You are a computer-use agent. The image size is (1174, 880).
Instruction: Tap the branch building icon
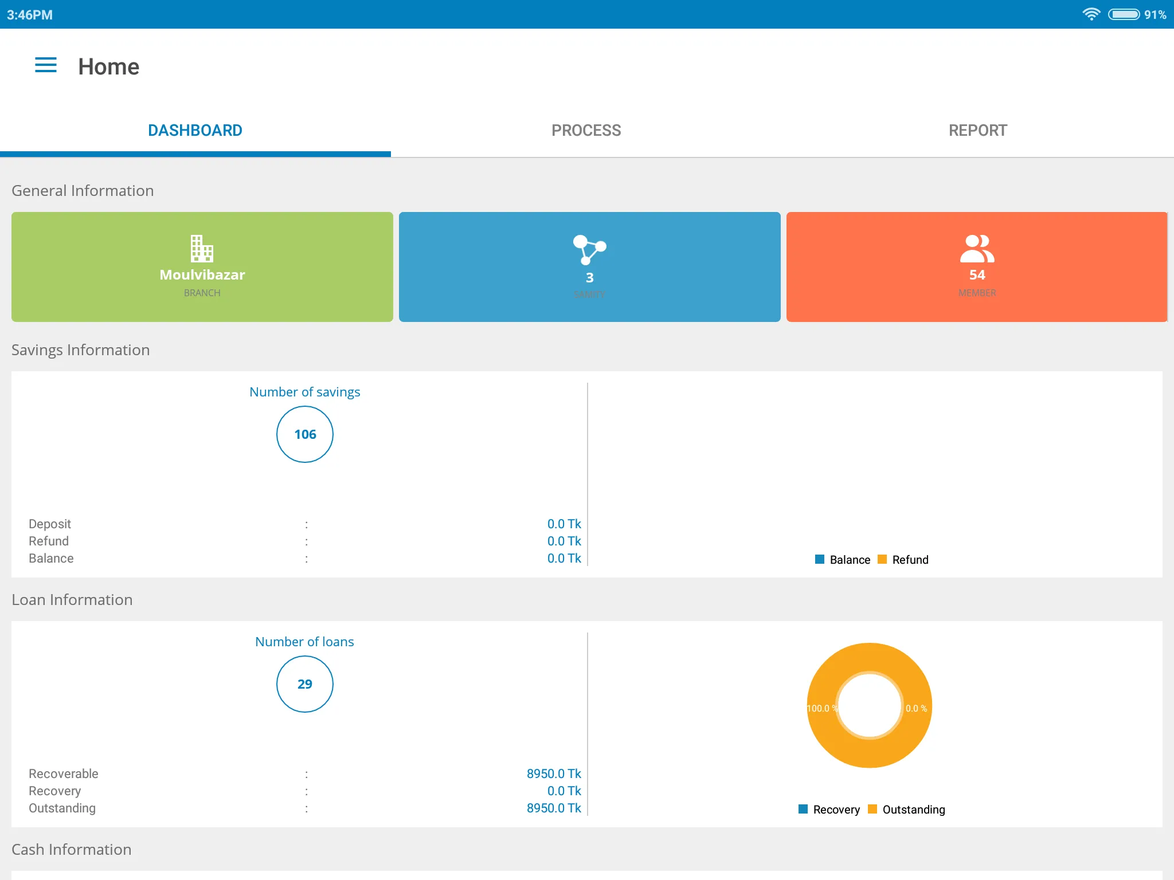[202, 248]
